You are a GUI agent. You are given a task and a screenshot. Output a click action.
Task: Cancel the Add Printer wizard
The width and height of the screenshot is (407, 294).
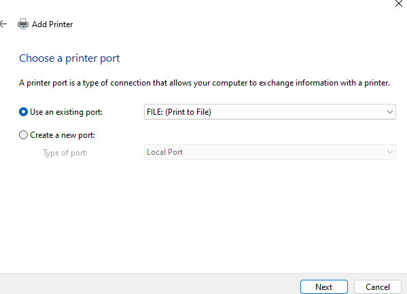(x=378, y=287)
